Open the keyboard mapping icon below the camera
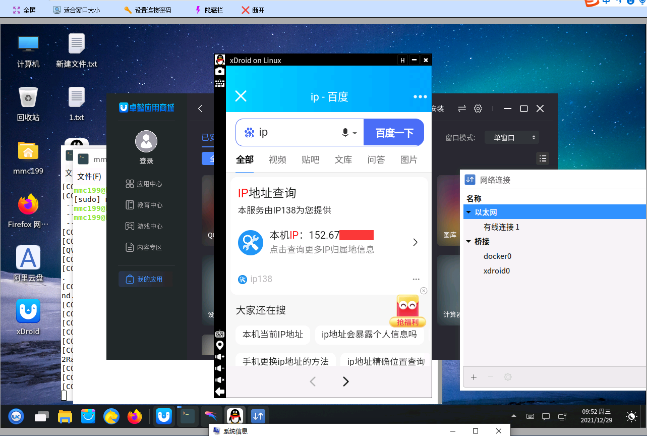The image size is (647, 436). pyautogui.click(x=220, y=83)
